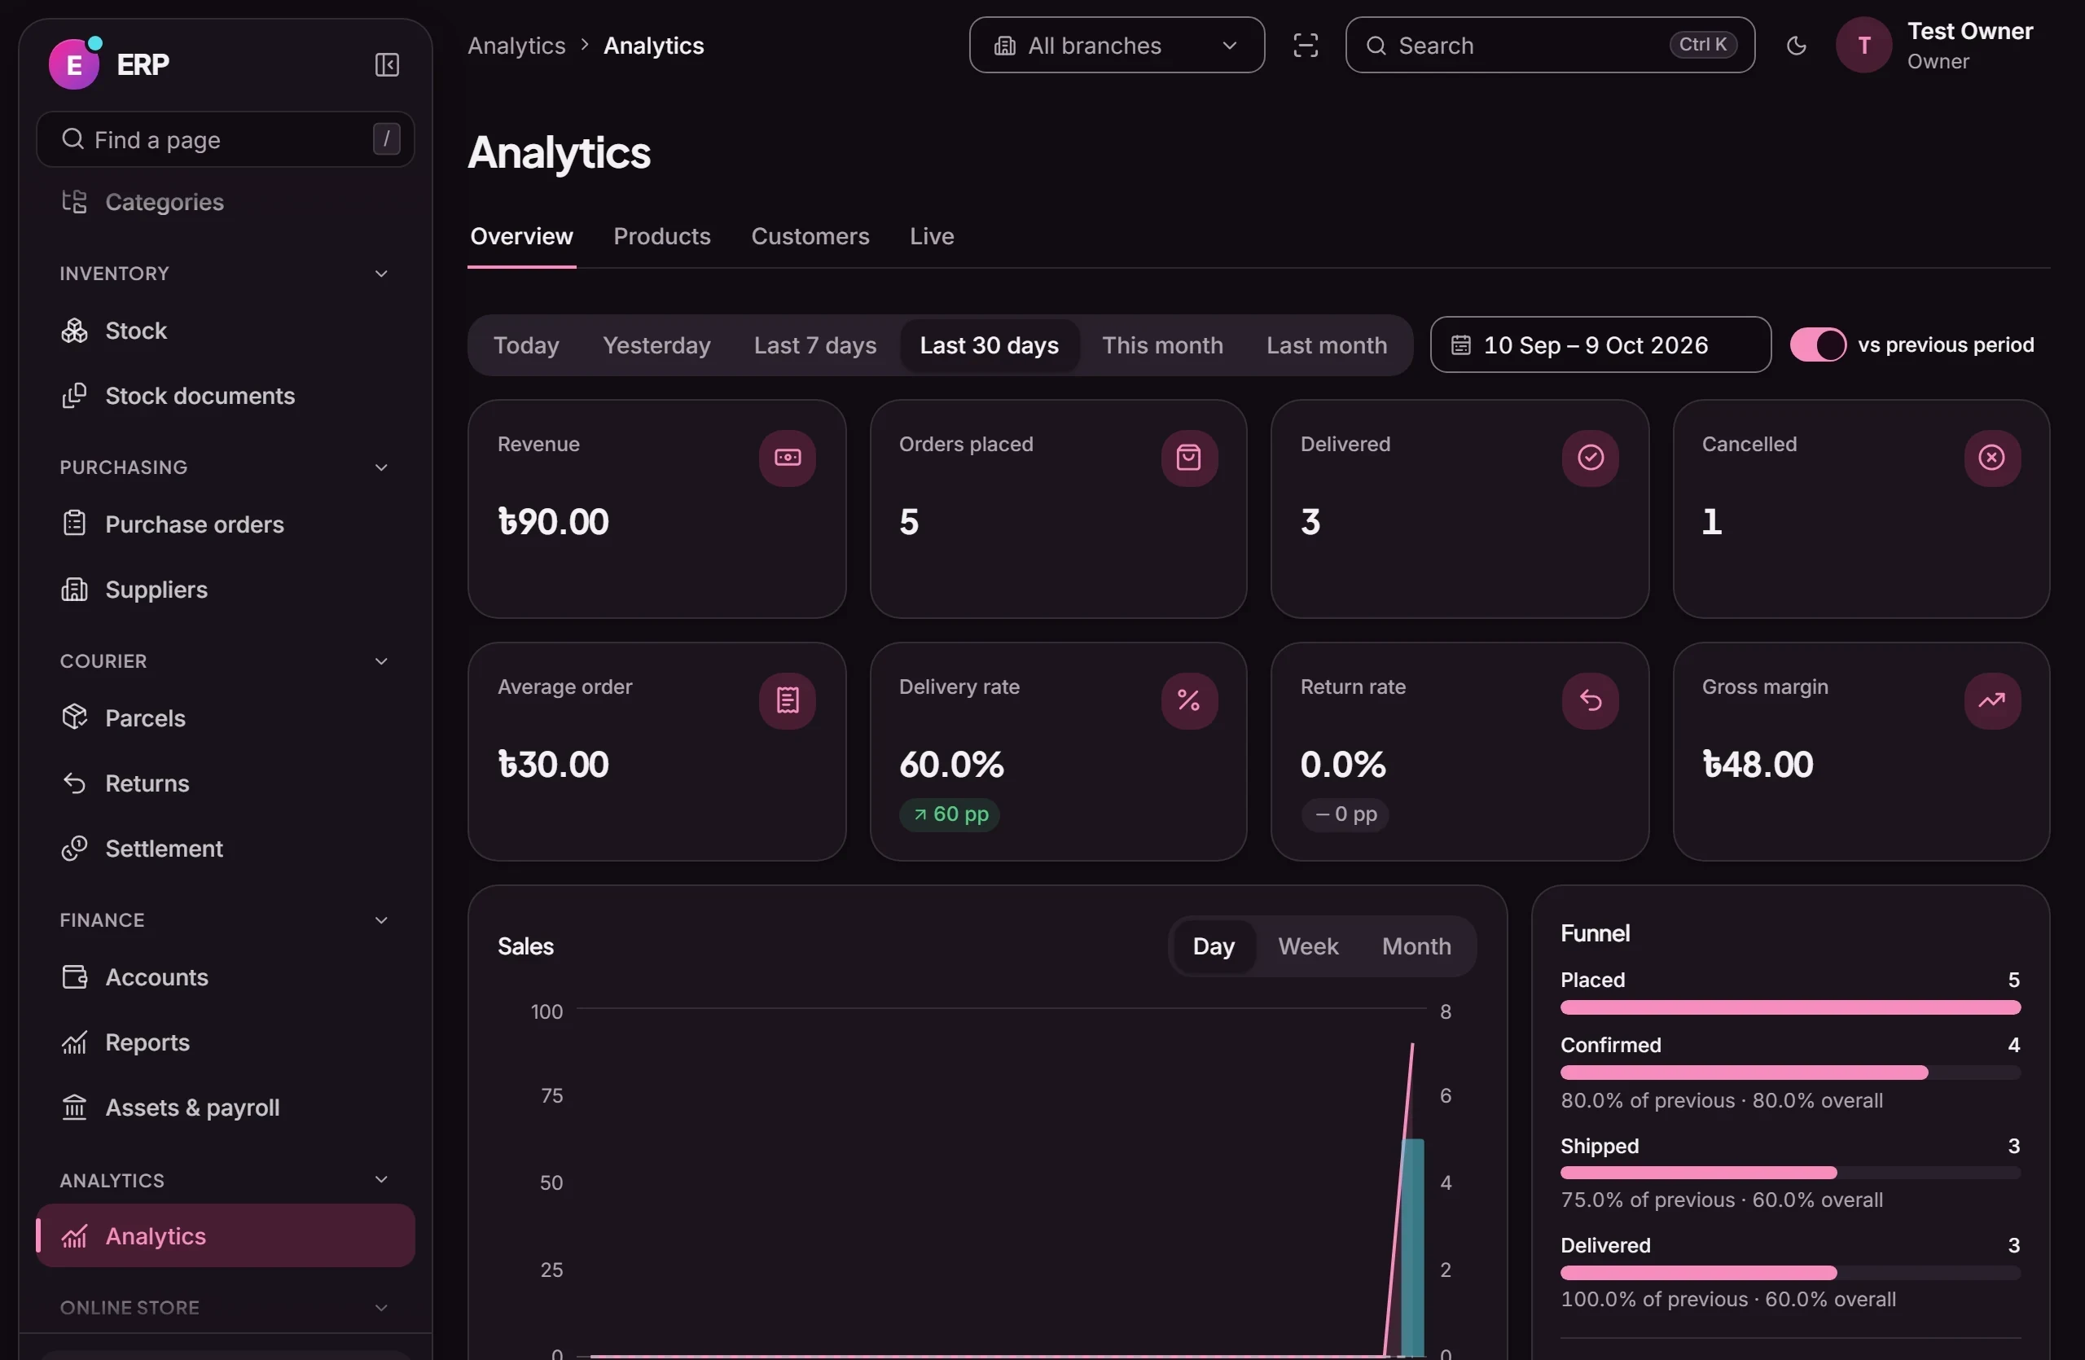Collapse the COURIER section
Screen dimensions: 2085x1360
(x=381, y=661)
